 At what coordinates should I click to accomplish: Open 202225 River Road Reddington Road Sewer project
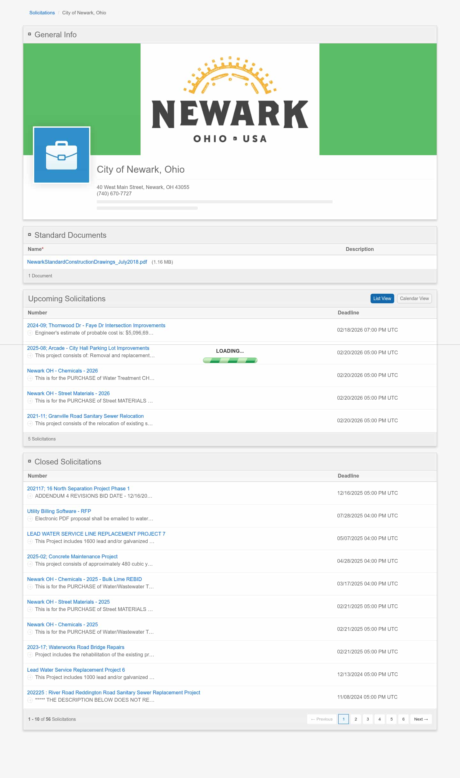click(114, 692)
